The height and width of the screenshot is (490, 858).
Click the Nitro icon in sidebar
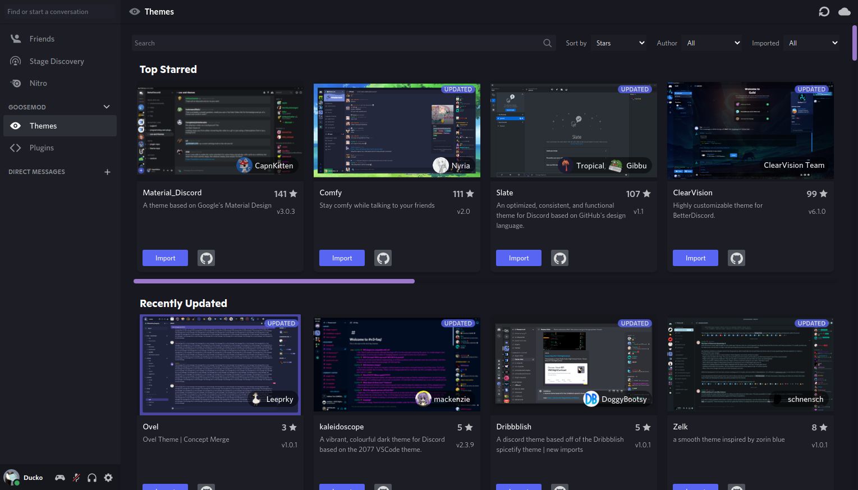pos(15,83)
